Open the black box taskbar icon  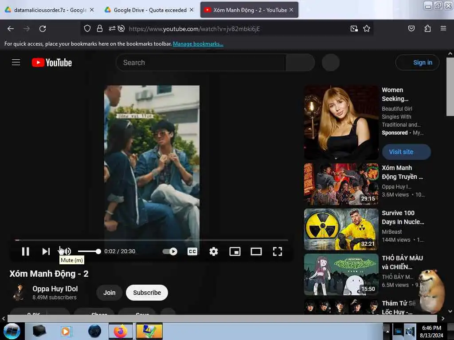coord(39,331)
